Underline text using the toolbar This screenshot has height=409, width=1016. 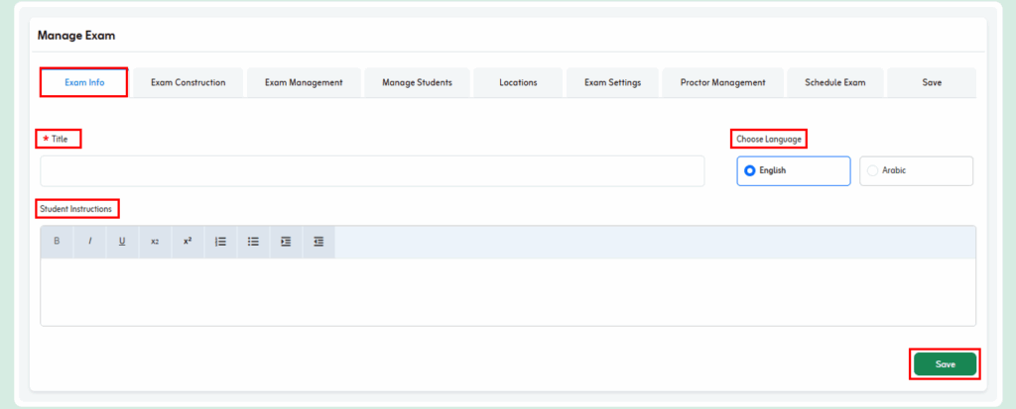(122, 242)
